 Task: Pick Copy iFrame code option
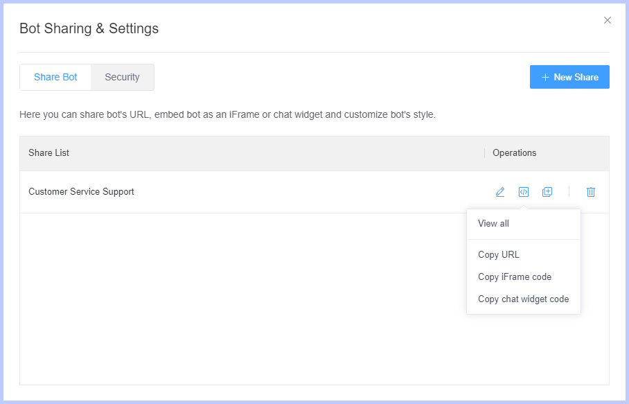[x=515, y=276]
